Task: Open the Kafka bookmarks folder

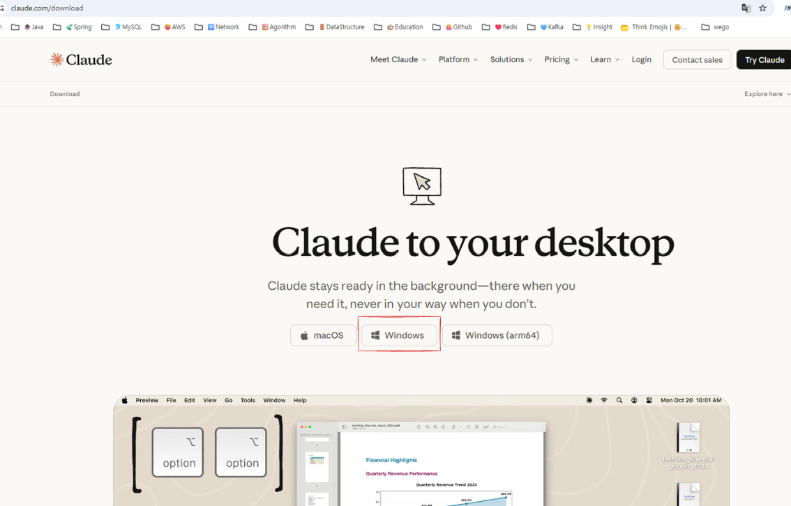Action: pos(545,27)
